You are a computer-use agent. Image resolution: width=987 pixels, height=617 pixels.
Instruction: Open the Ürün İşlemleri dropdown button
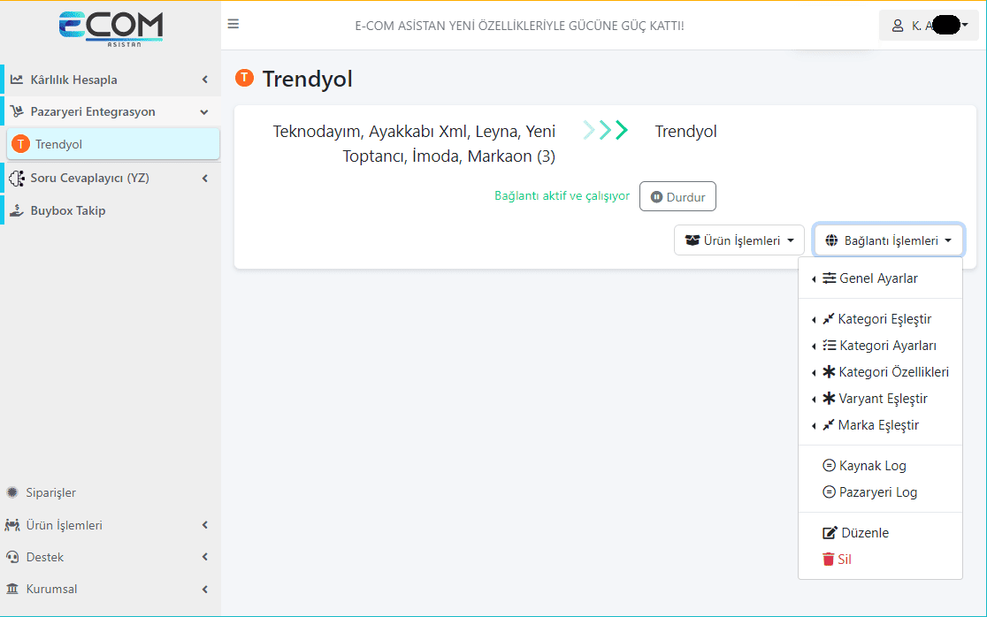tap(739, 240)
